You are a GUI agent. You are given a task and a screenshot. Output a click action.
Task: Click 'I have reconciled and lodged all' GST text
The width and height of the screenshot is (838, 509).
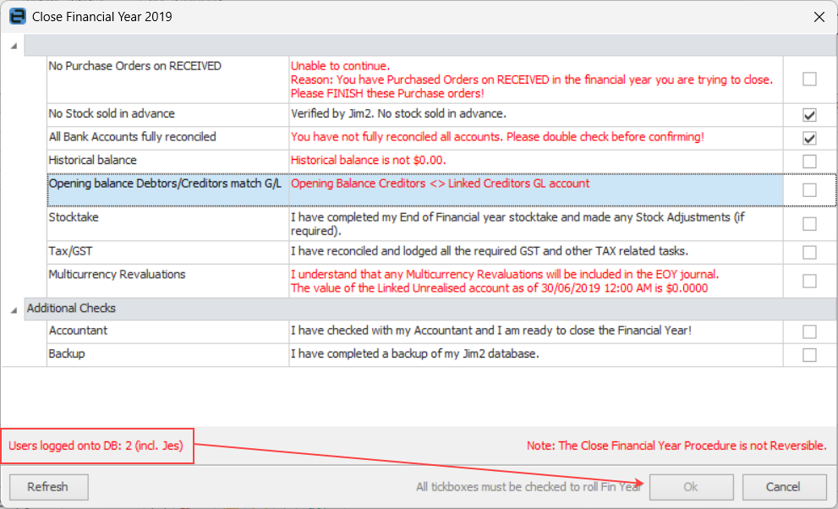(490, 251)
